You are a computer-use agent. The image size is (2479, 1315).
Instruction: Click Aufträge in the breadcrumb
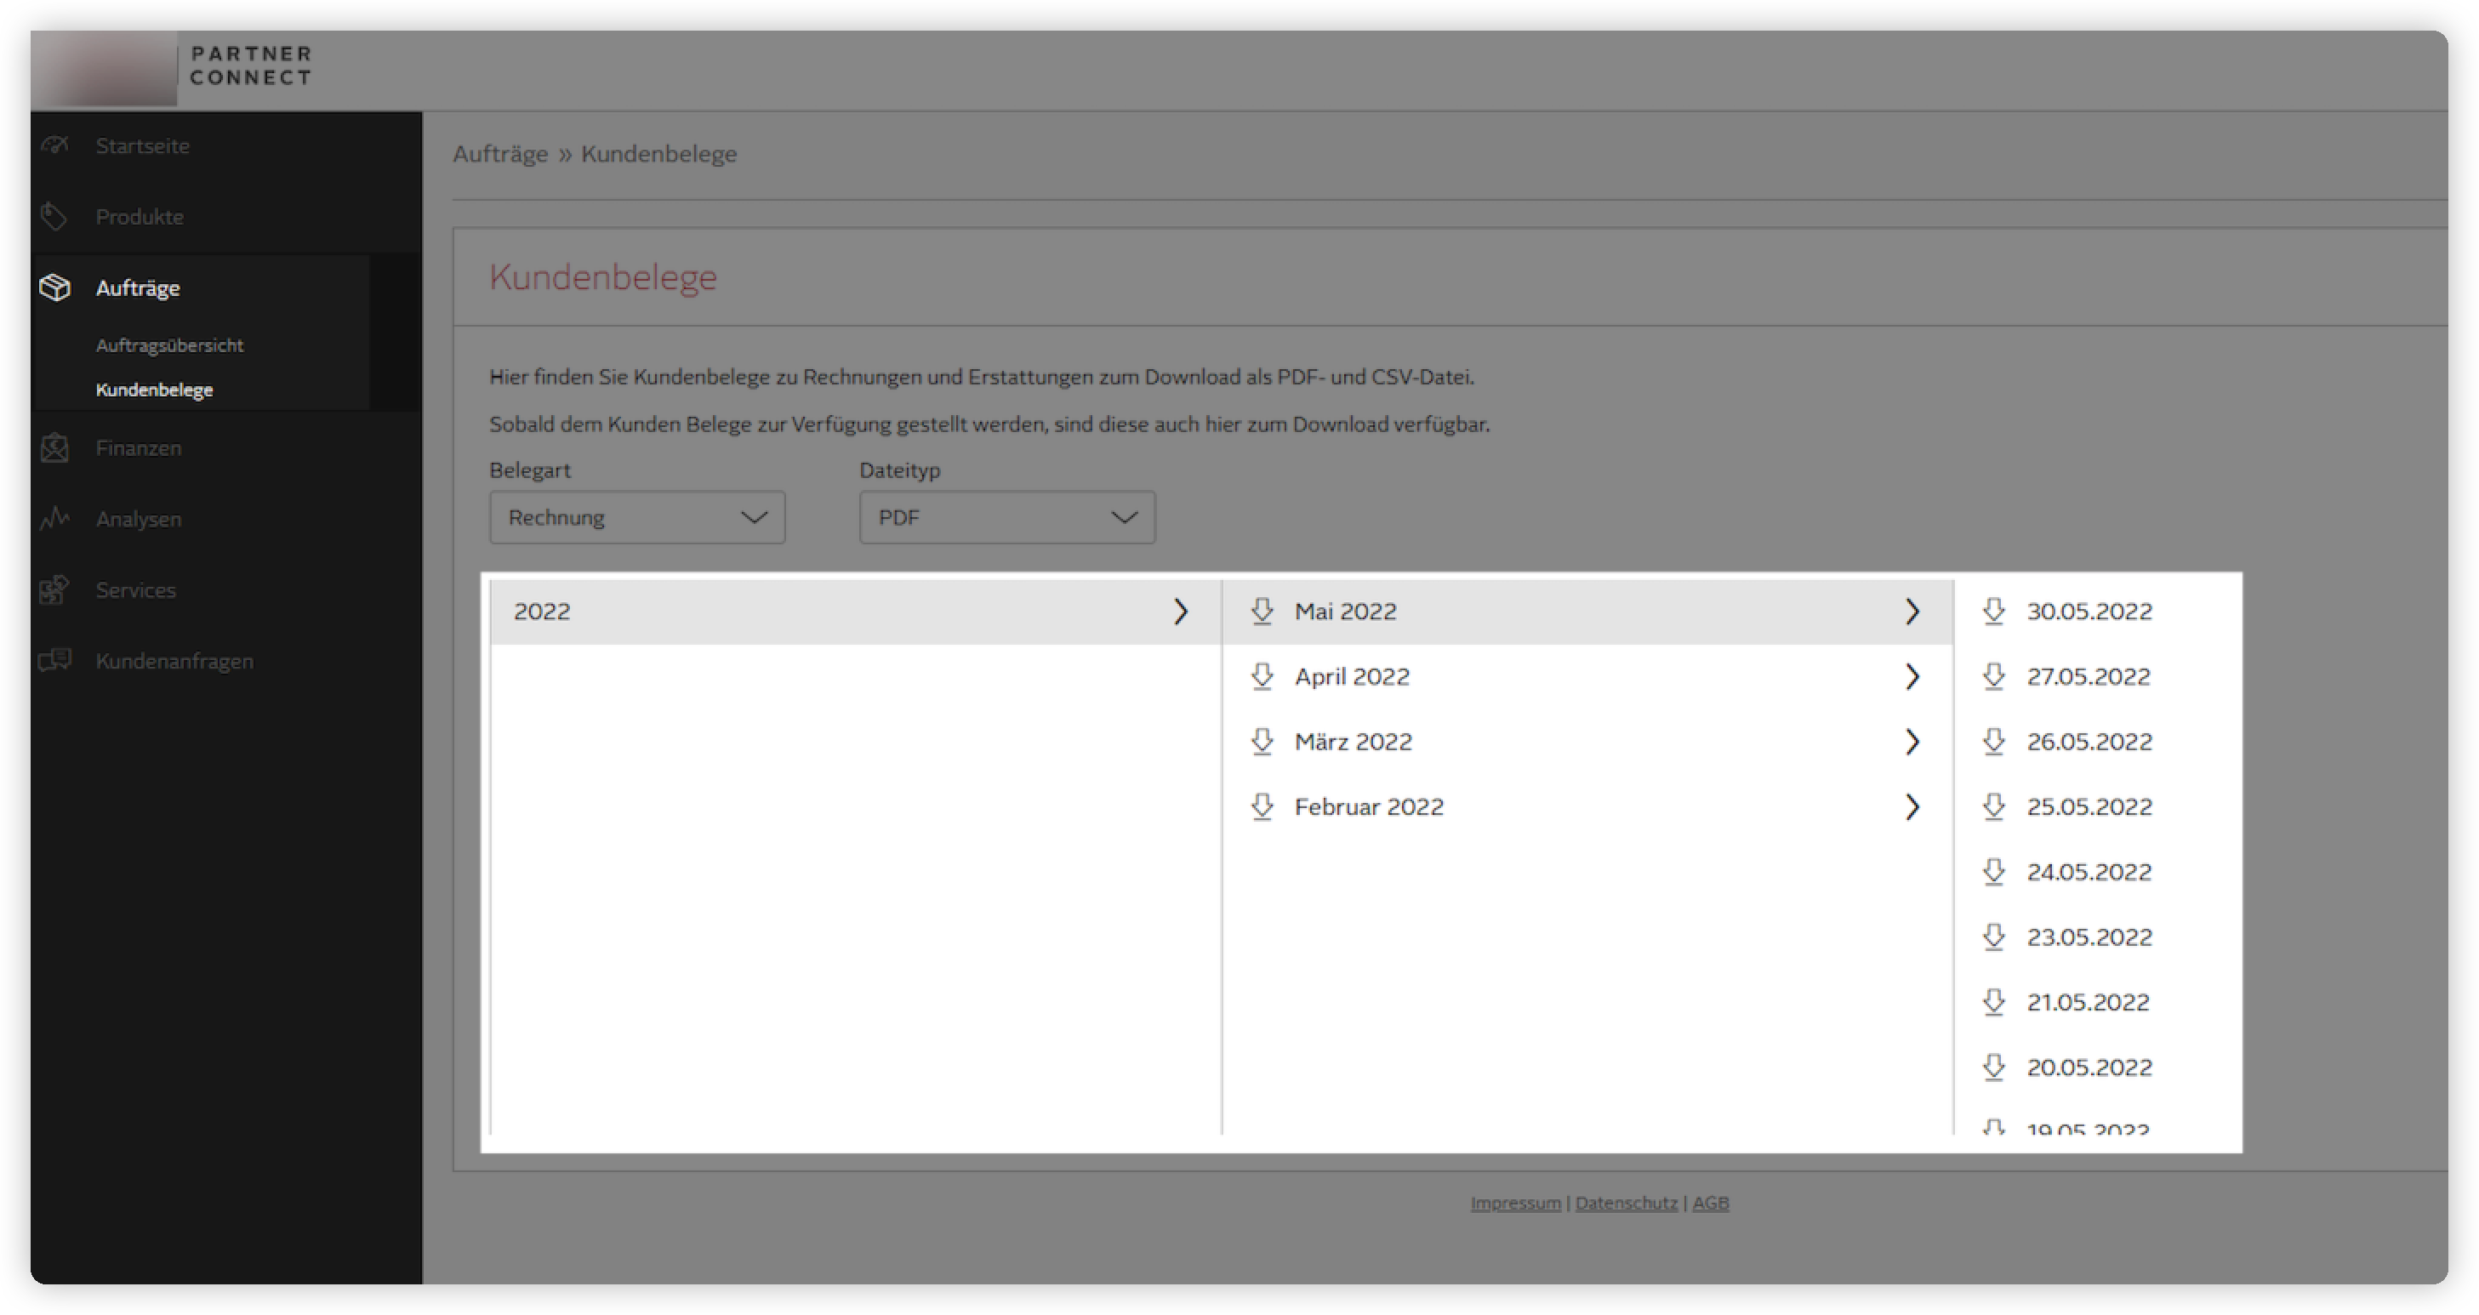(499, 154)
